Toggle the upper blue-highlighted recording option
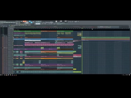131x98 pixels. coord(30,21)
